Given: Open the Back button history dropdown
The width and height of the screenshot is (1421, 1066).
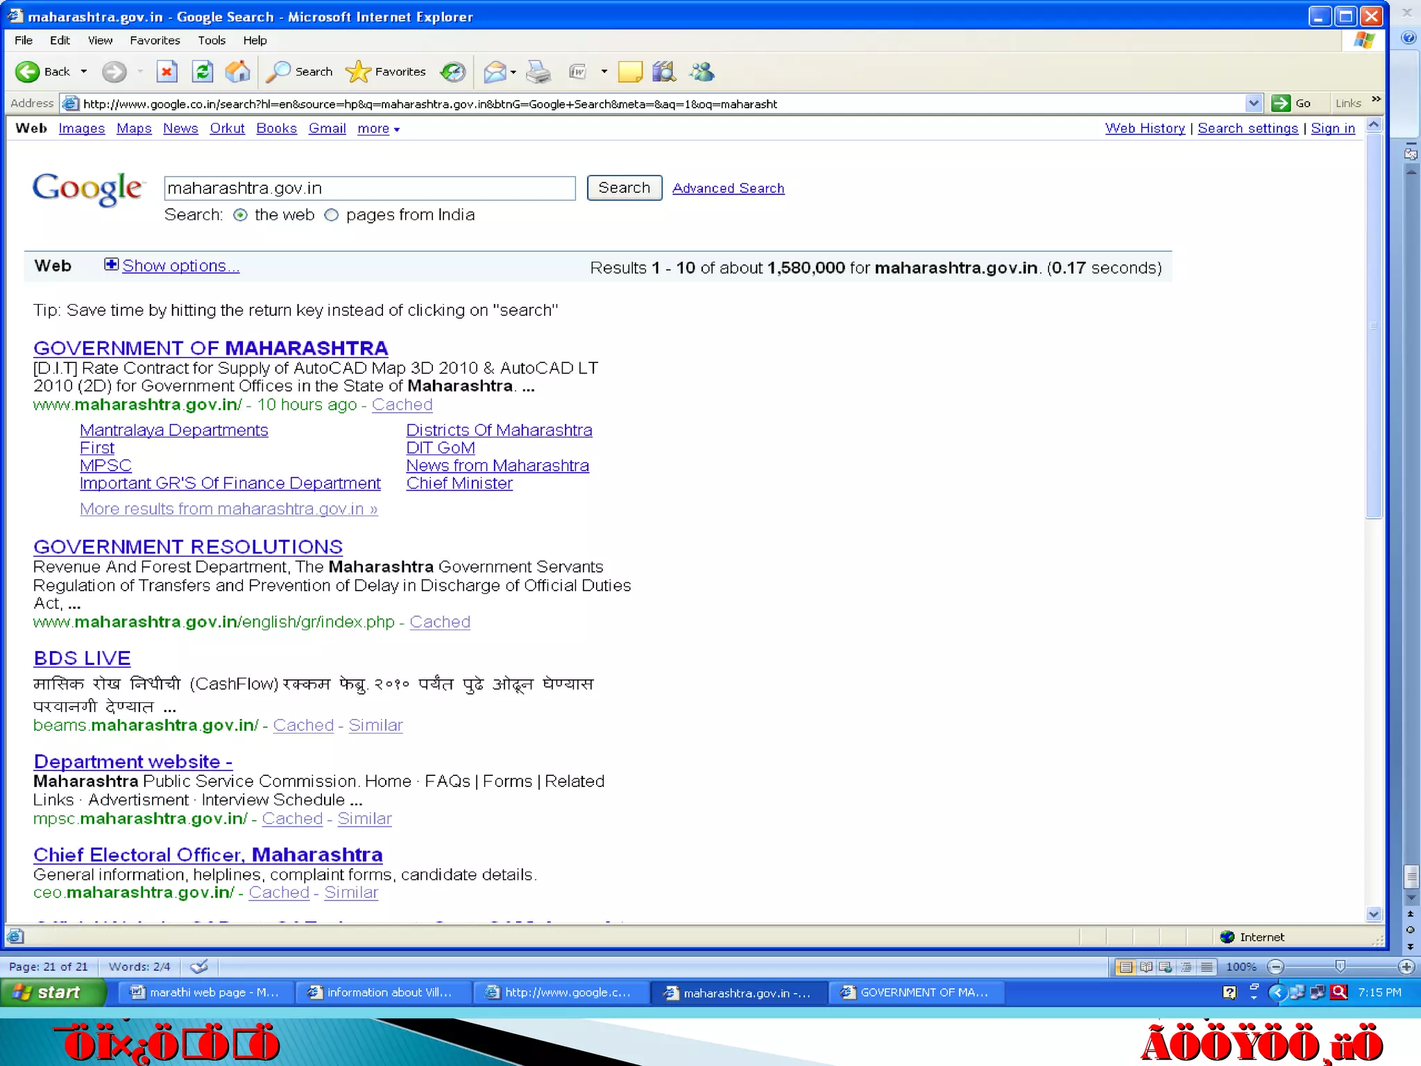Looking at the screenshot, I should pyautogui.click(x=84, y=71).
